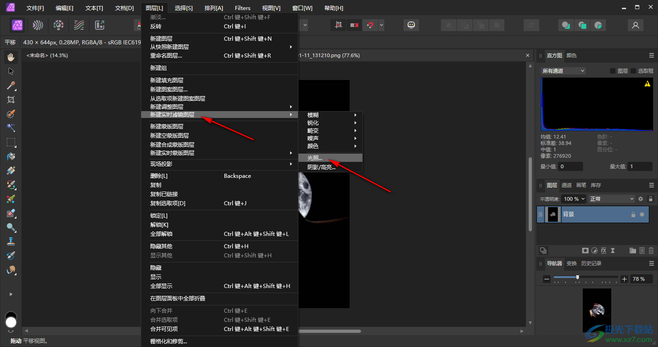Choose 光照... from the submenu
The width and height of the screenshot is (658, 347).
[315, 158]
